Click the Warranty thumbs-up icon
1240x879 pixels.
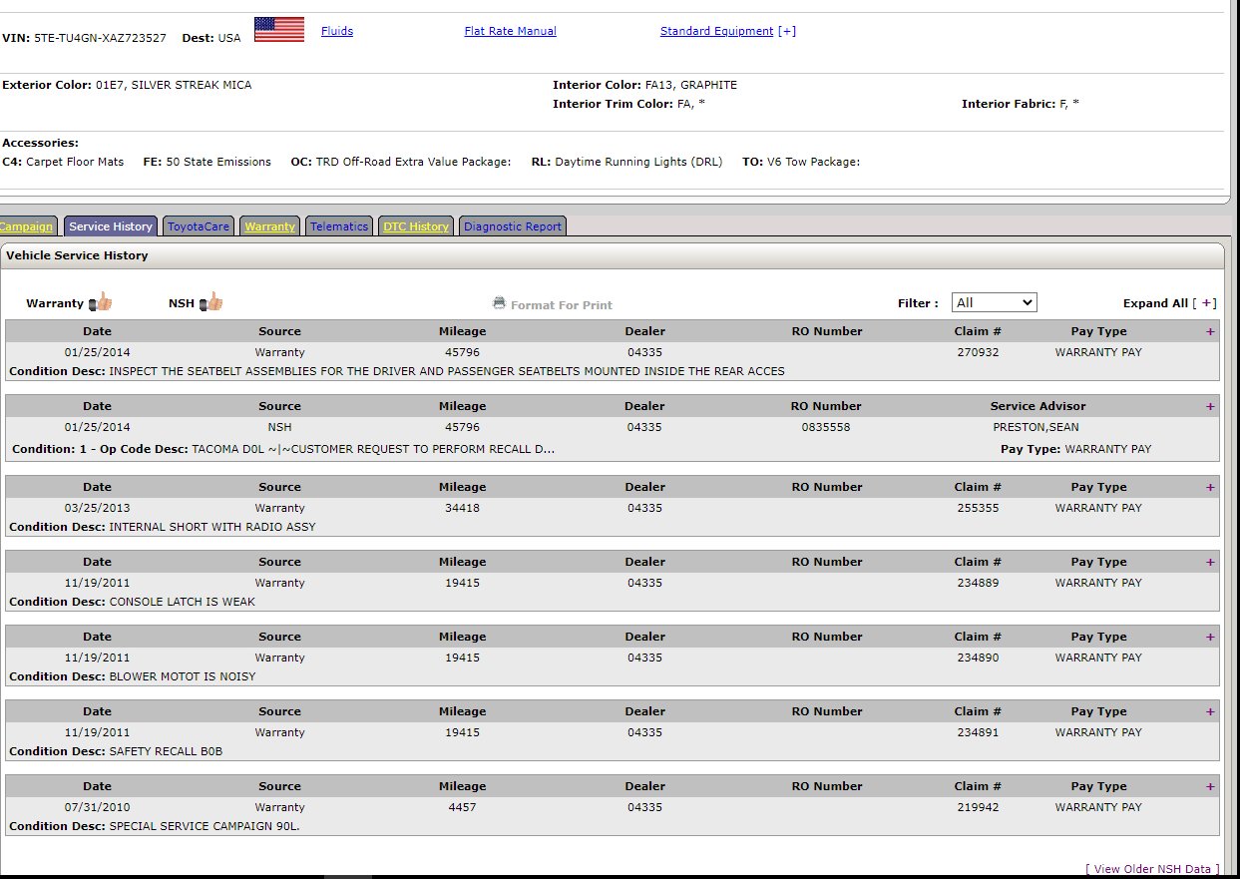101,302
